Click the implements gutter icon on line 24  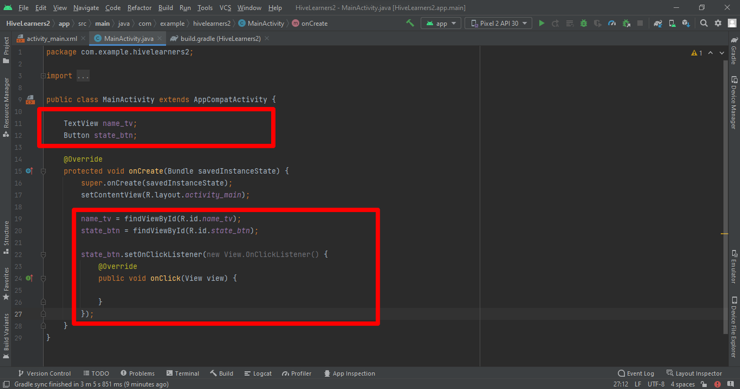pyautogui.click(x=29, y=279)
